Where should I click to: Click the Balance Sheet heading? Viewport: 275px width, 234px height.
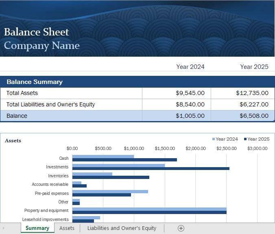click(37, 32)
